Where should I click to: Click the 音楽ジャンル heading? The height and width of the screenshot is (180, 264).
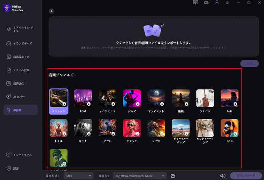point(59,75)
